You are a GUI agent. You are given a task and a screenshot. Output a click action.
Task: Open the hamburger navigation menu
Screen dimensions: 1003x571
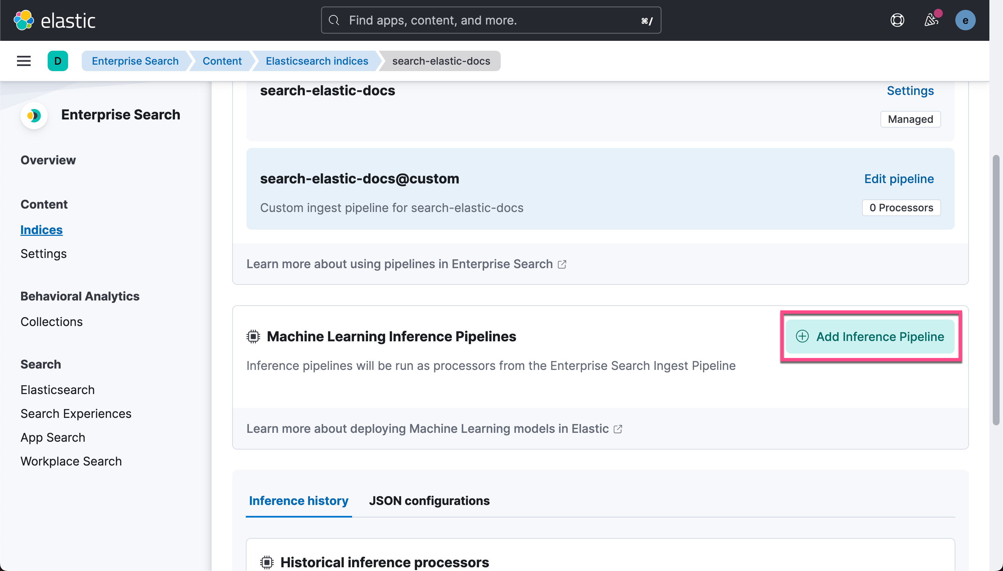tap(24, 61)
